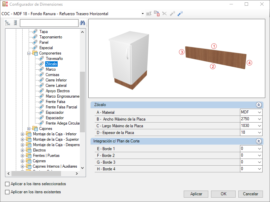The image size is (270, 202).
Task: Open the A - Material dropdown
Action: tap(260, 112)
